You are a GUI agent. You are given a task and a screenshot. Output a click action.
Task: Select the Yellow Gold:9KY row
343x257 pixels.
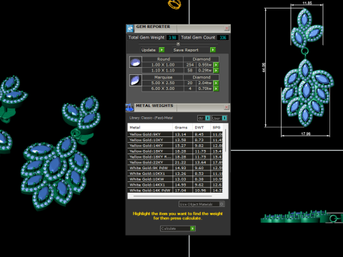tap(175, 134)
